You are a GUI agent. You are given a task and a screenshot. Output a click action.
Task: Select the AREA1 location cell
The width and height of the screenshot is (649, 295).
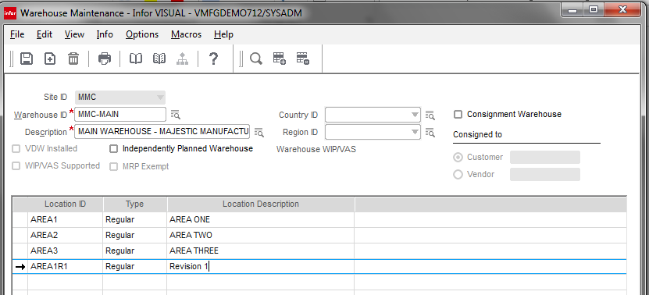coord(66,220)
